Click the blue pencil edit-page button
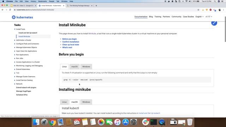The image size is (226, 127). tap(214, 23)
